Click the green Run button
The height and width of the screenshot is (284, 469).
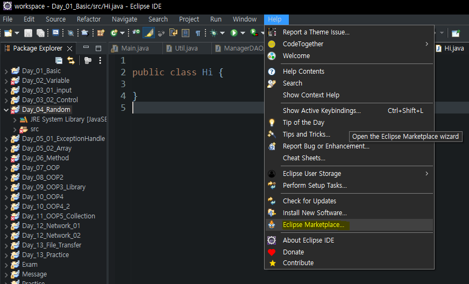(x=234, y=33)
